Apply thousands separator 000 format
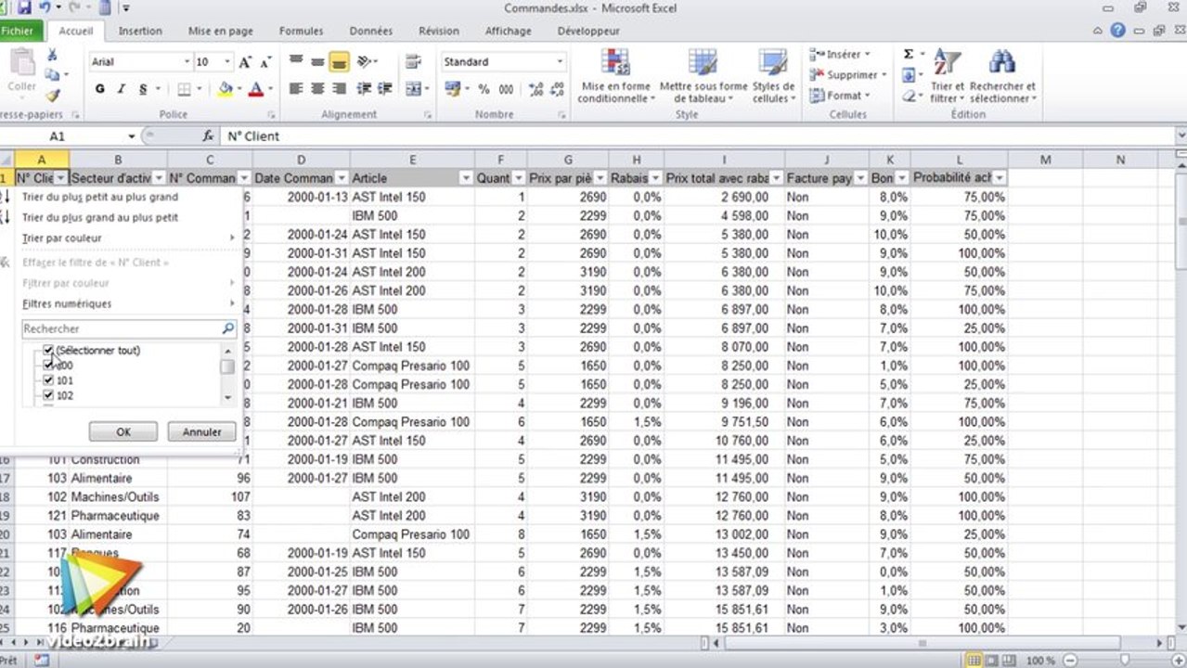Viewport: 1187px width, 668px height. [x=506, y=89]
